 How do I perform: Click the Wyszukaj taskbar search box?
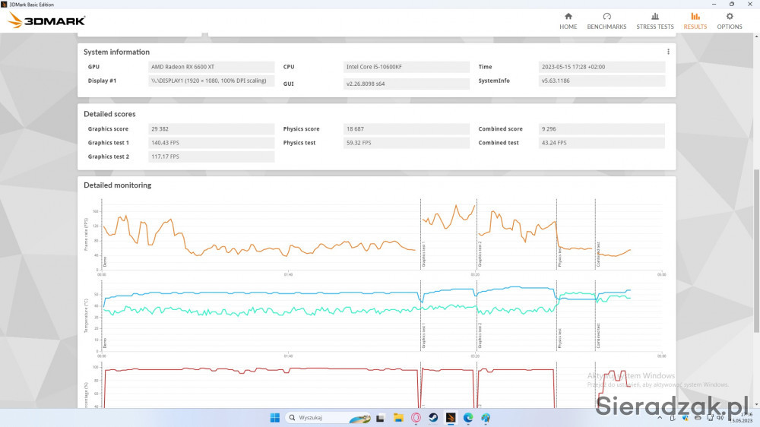pos(329,417)
